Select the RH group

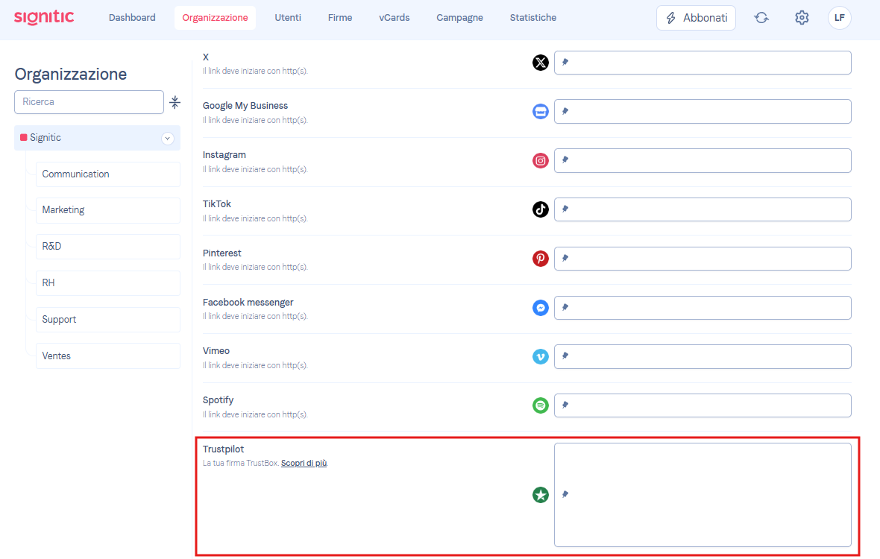pos(107,283)
